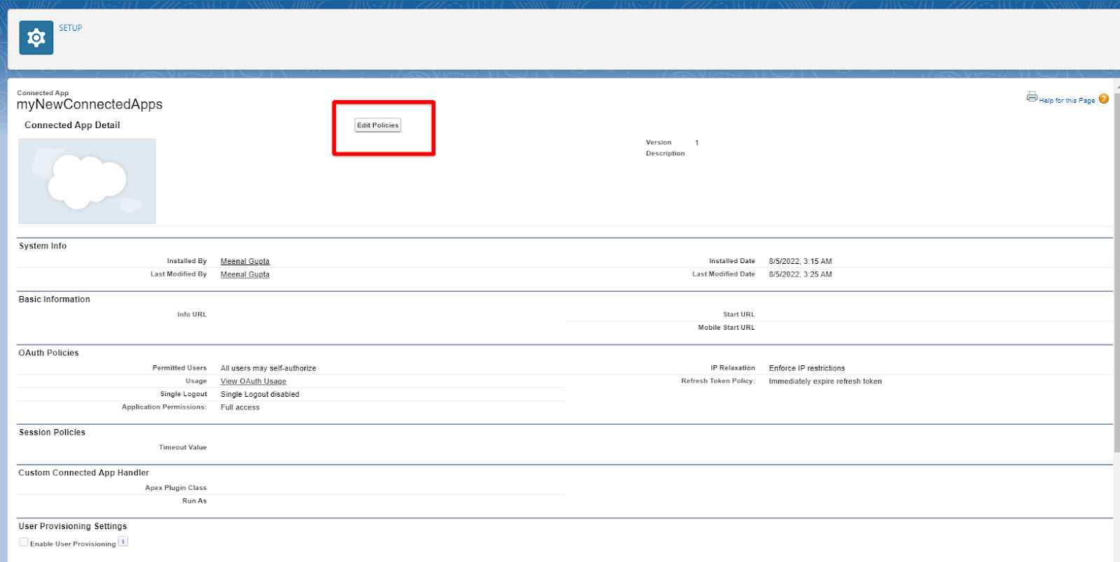The width and height of the screenshot is (1120, 562).
Task: Click the Refresh Token Policy label
Action: coord(718,381)
